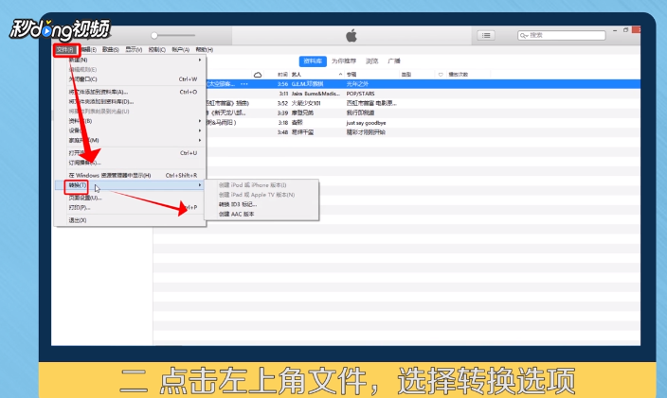Click the heart (love) column header icon
Screen dimensions: 667x398
(x=441, y=75)
